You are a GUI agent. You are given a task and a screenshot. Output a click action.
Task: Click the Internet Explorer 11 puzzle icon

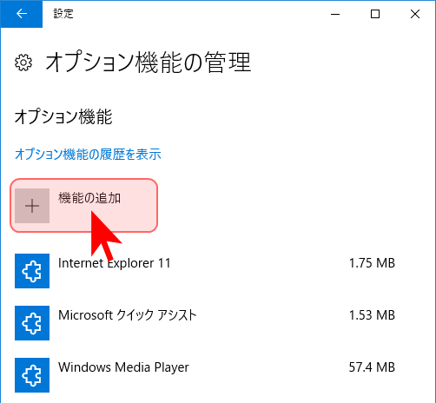click(x=32, y=271)
